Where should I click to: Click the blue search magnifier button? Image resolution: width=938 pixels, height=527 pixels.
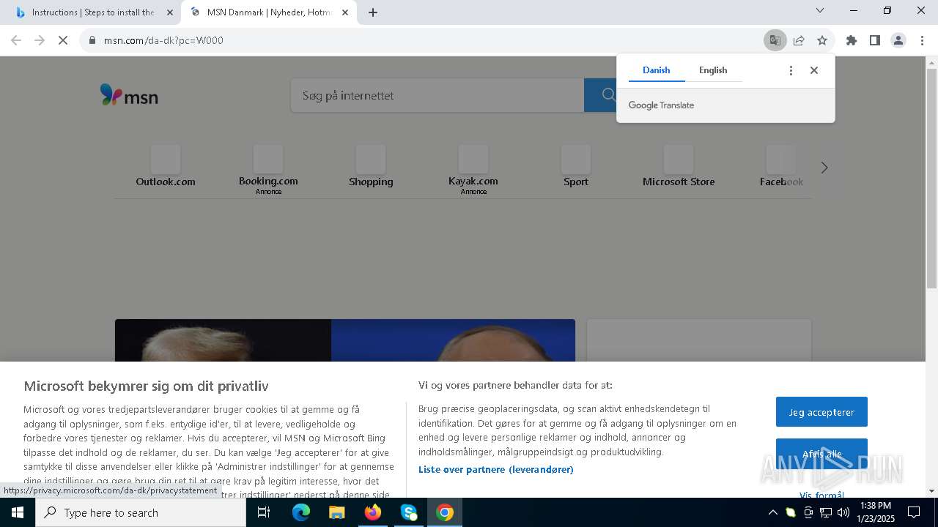[x=608, y=95]
